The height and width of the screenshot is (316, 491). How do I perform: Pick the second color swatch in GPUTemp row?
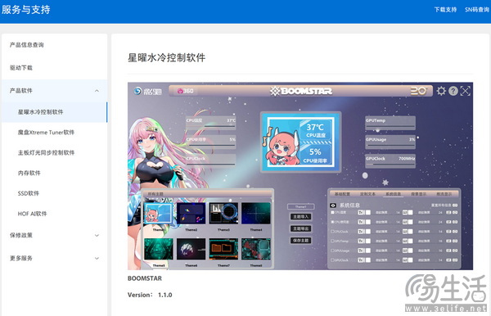tap(410, 242)
